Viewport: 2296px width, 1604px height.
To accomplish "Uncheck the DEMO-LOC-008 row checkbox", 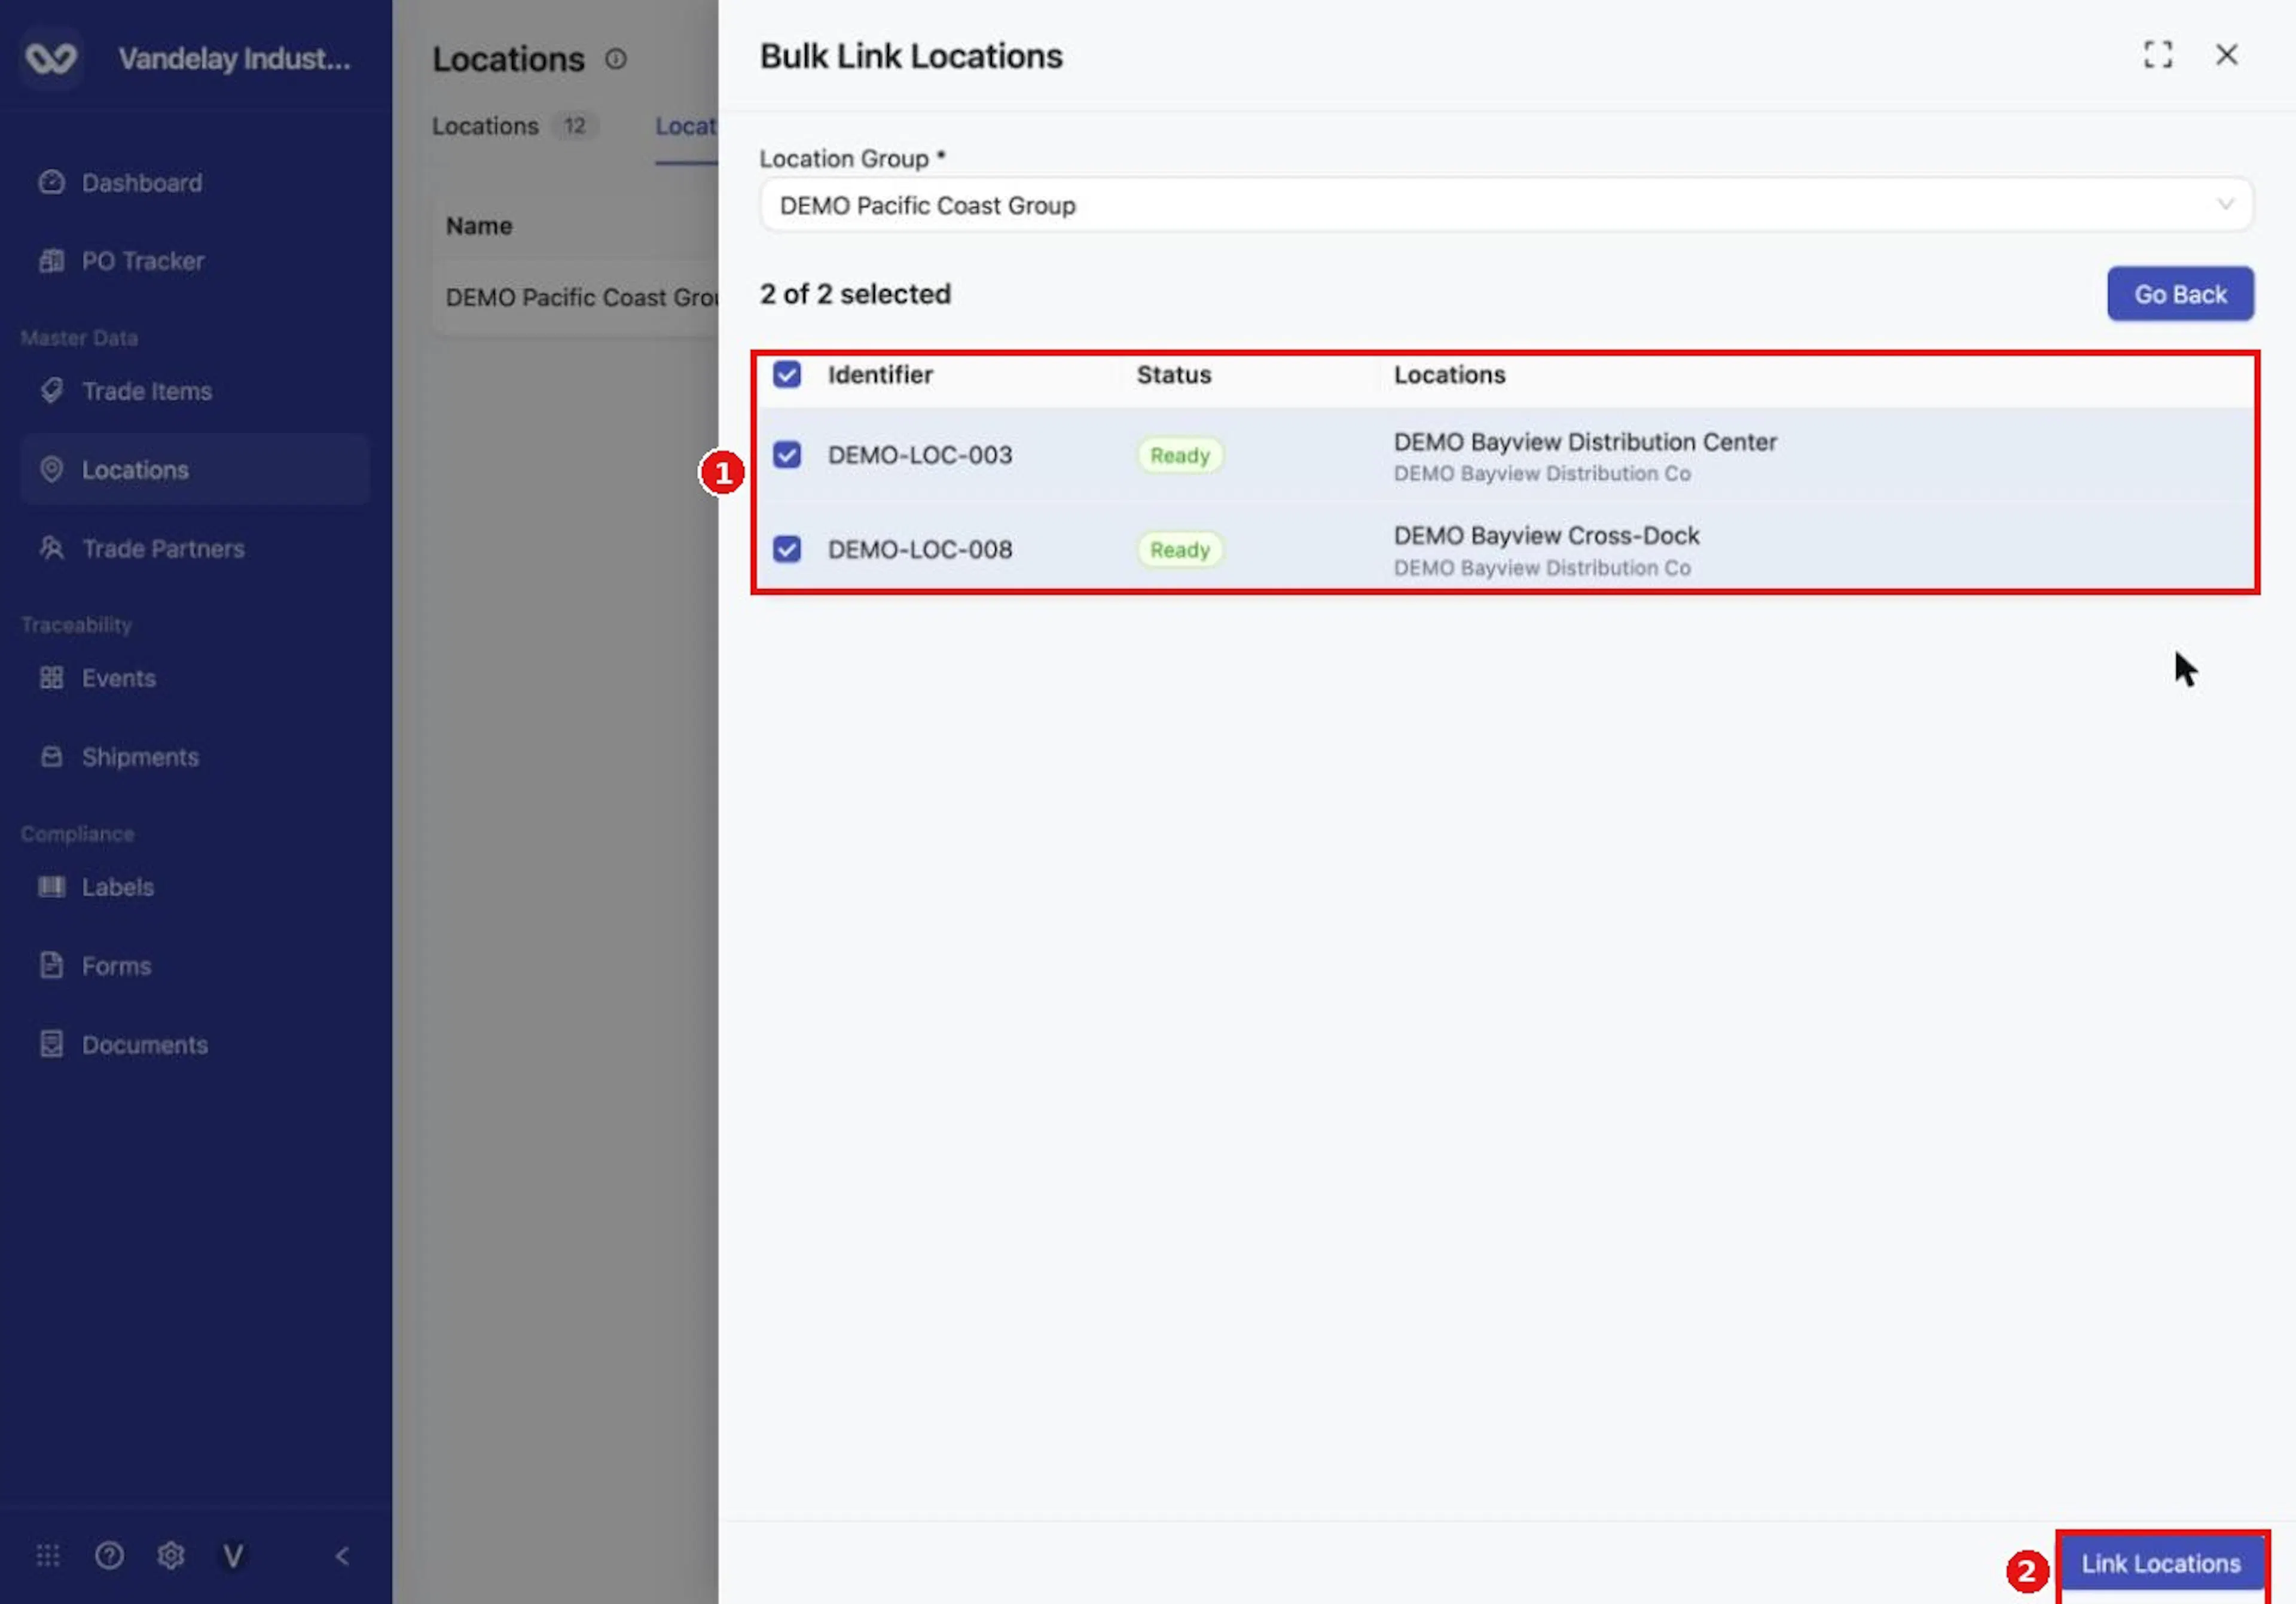I will (x=787, y=549).
